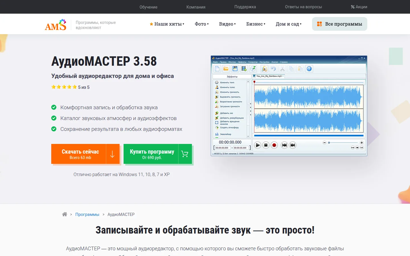Expand the 'Видео' dropdown menu

pyautogui.click(x=227, y=24)
